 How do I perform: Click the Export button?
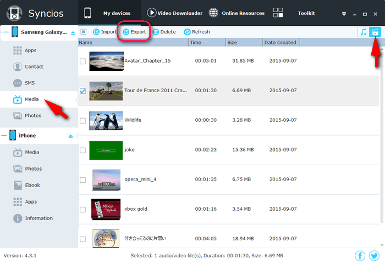134,32
